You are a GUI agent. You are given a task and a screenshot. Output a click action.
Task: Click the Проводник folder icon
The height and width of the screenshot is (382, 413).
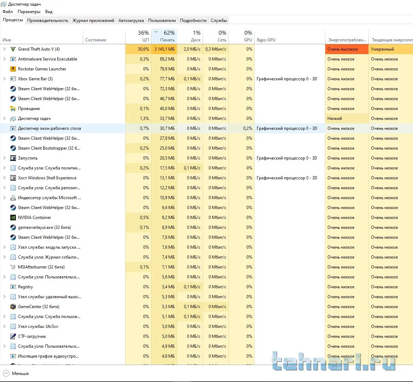tap(13, 109)
